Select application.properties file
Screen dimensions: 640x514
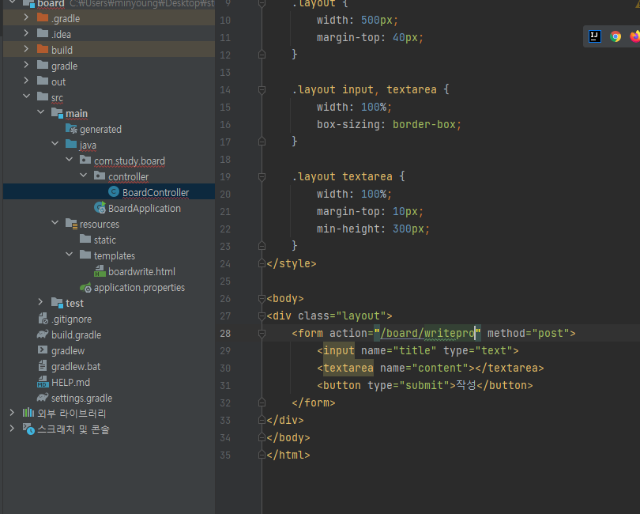pos(139,288)
